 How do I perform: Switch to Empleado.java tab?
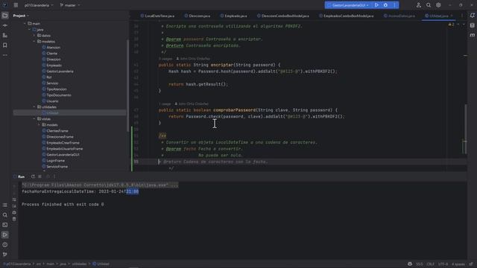(233, 16)
